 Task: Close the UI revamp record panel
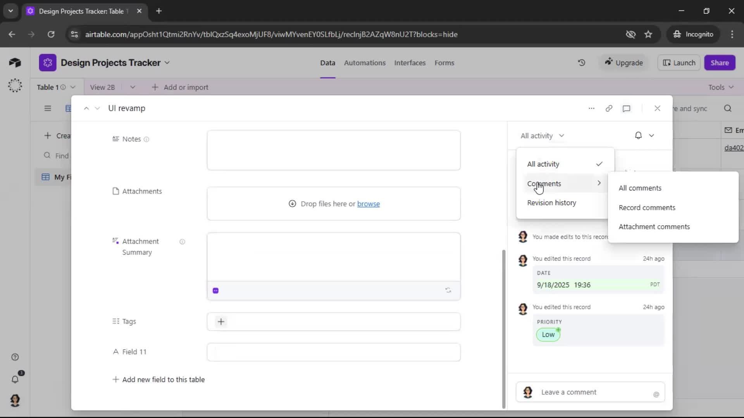click(657, 108)
